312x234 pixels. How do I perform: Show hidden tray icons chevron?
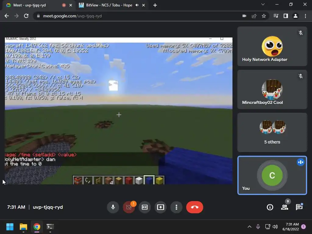tap(250, 227)
